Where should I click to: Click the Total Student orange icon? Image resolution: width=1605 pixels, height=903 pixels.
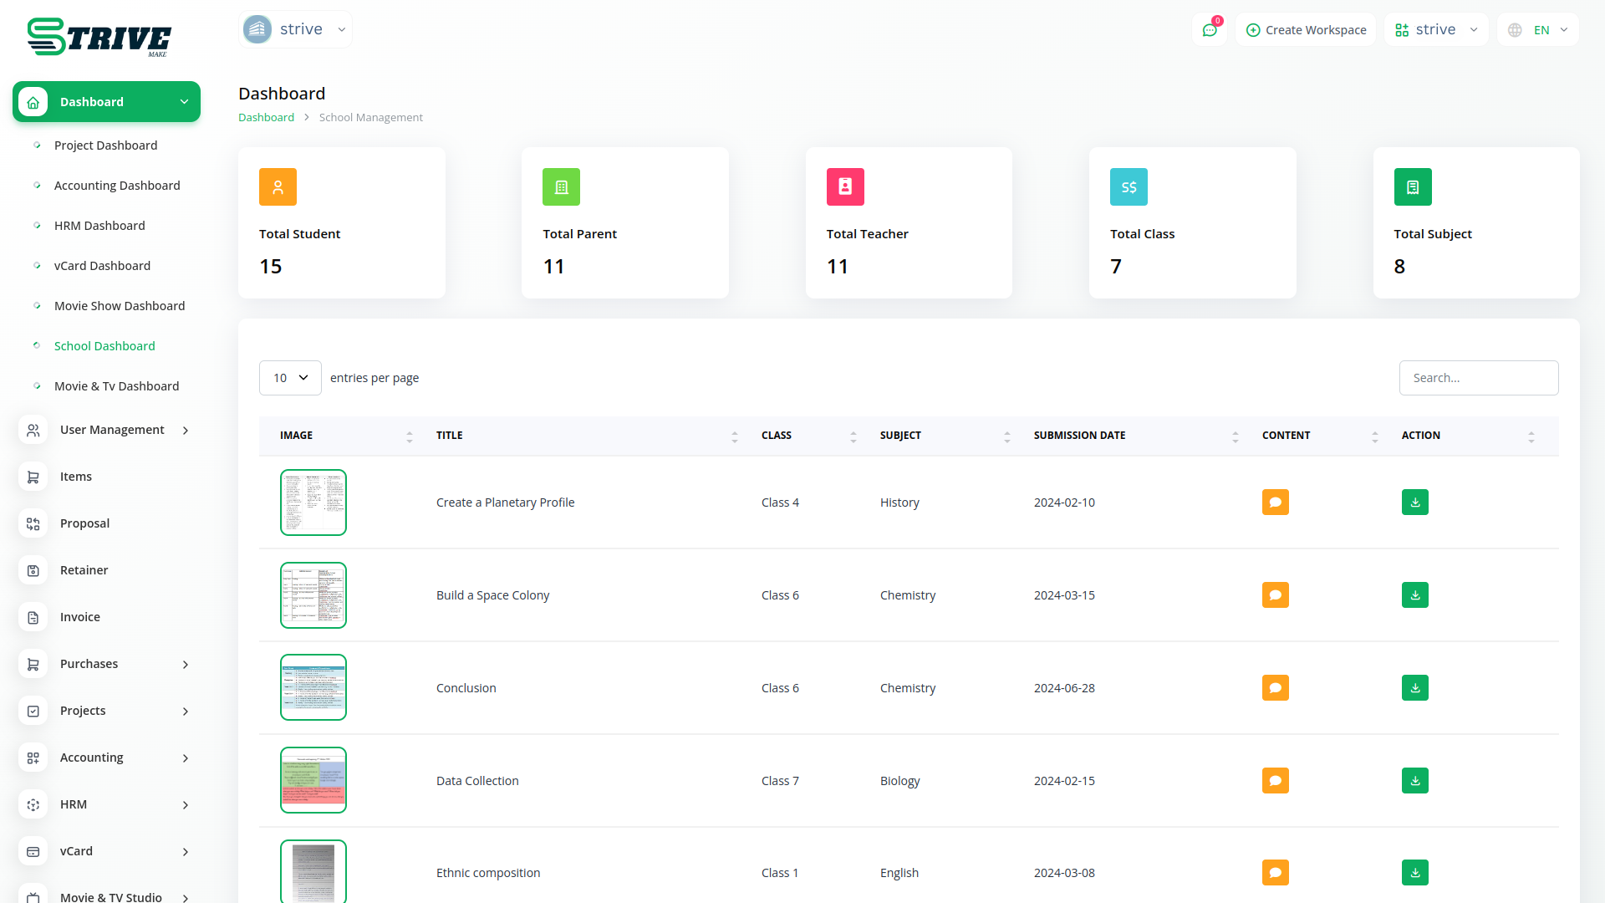coord(278,187)
